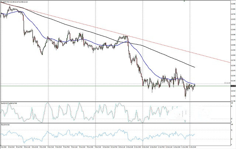Click the candle at the trendline touch peak
The height and width of the screenshot is (149, 236).
point(136,37)
